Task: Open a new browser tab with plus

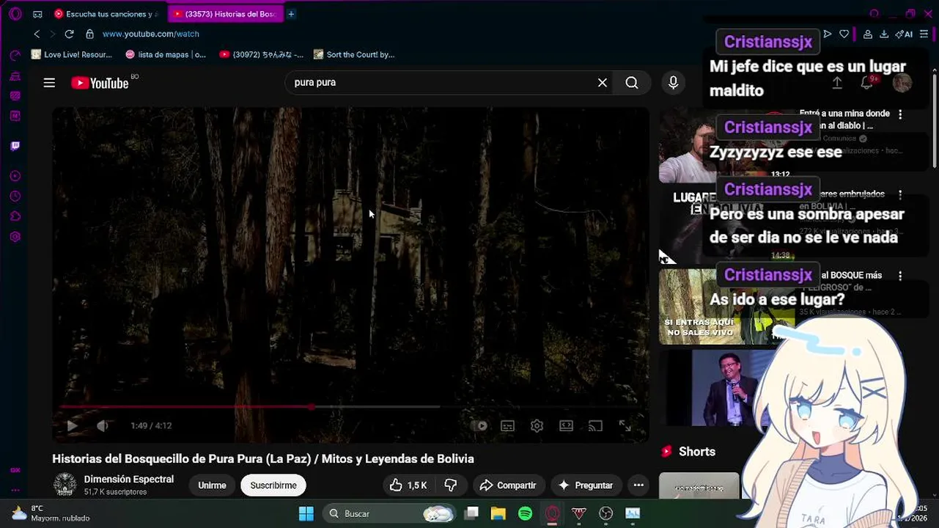Action: point(291,14)
